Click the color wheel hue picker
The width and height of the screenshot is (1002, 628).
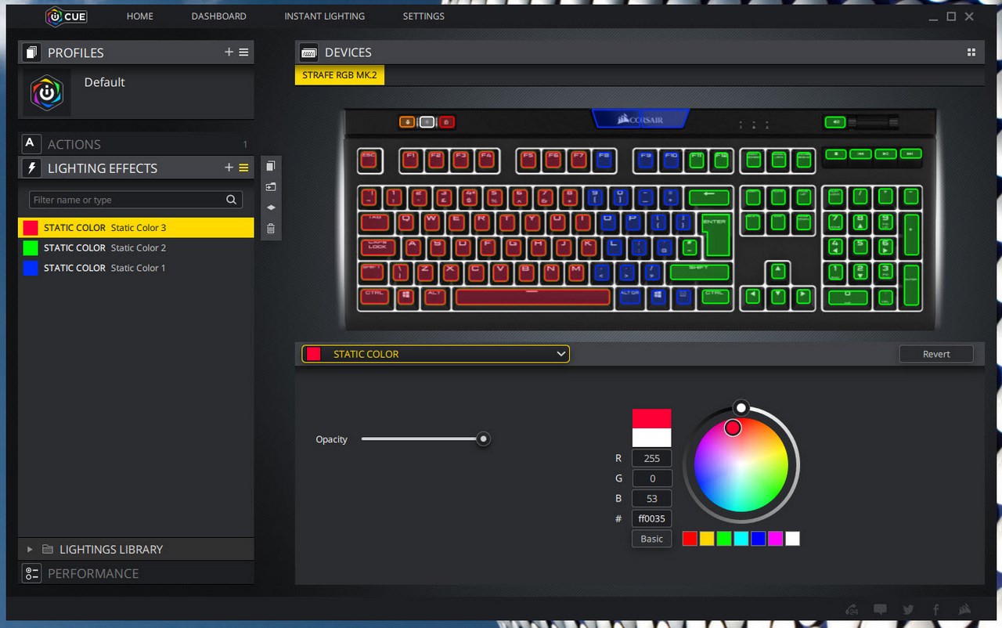pos(733,428)
